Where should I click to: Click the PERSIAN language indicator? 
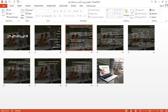tap(18, 111)
